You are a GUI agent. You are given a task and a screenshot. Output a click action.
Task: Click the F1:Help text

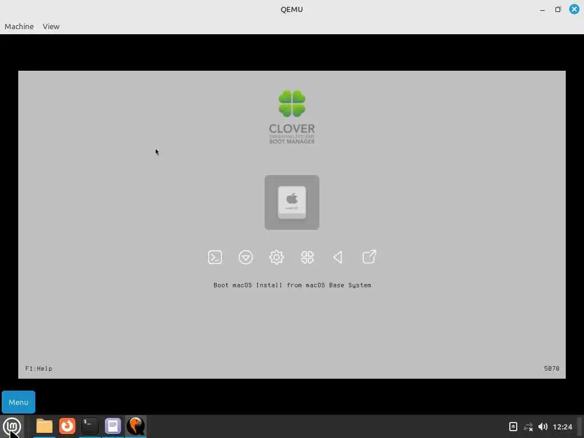tap(39, 368)
